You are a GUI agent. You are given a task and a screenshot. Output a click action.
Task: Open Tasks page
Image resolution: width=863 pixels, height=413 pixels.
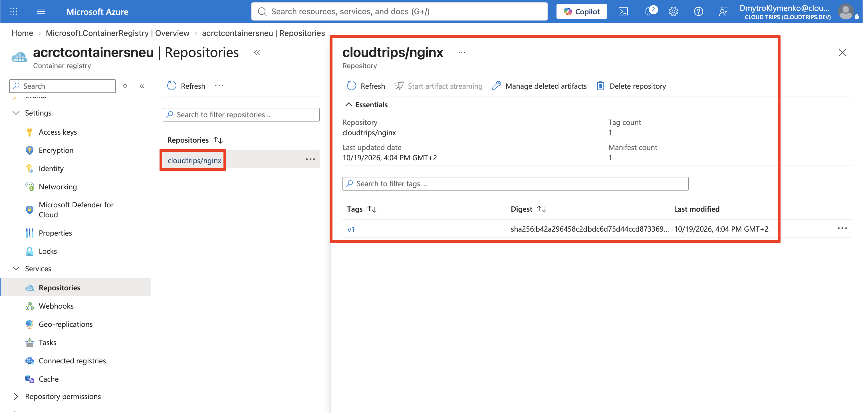pyautogui.click(x=47, y=342)
